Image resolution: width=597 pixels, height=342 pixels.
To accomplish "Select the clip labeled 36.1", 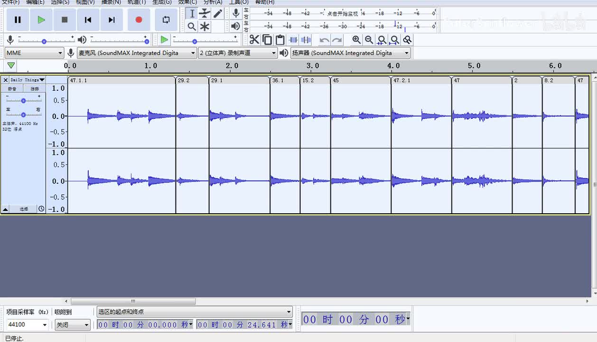I will coord(285,80).
